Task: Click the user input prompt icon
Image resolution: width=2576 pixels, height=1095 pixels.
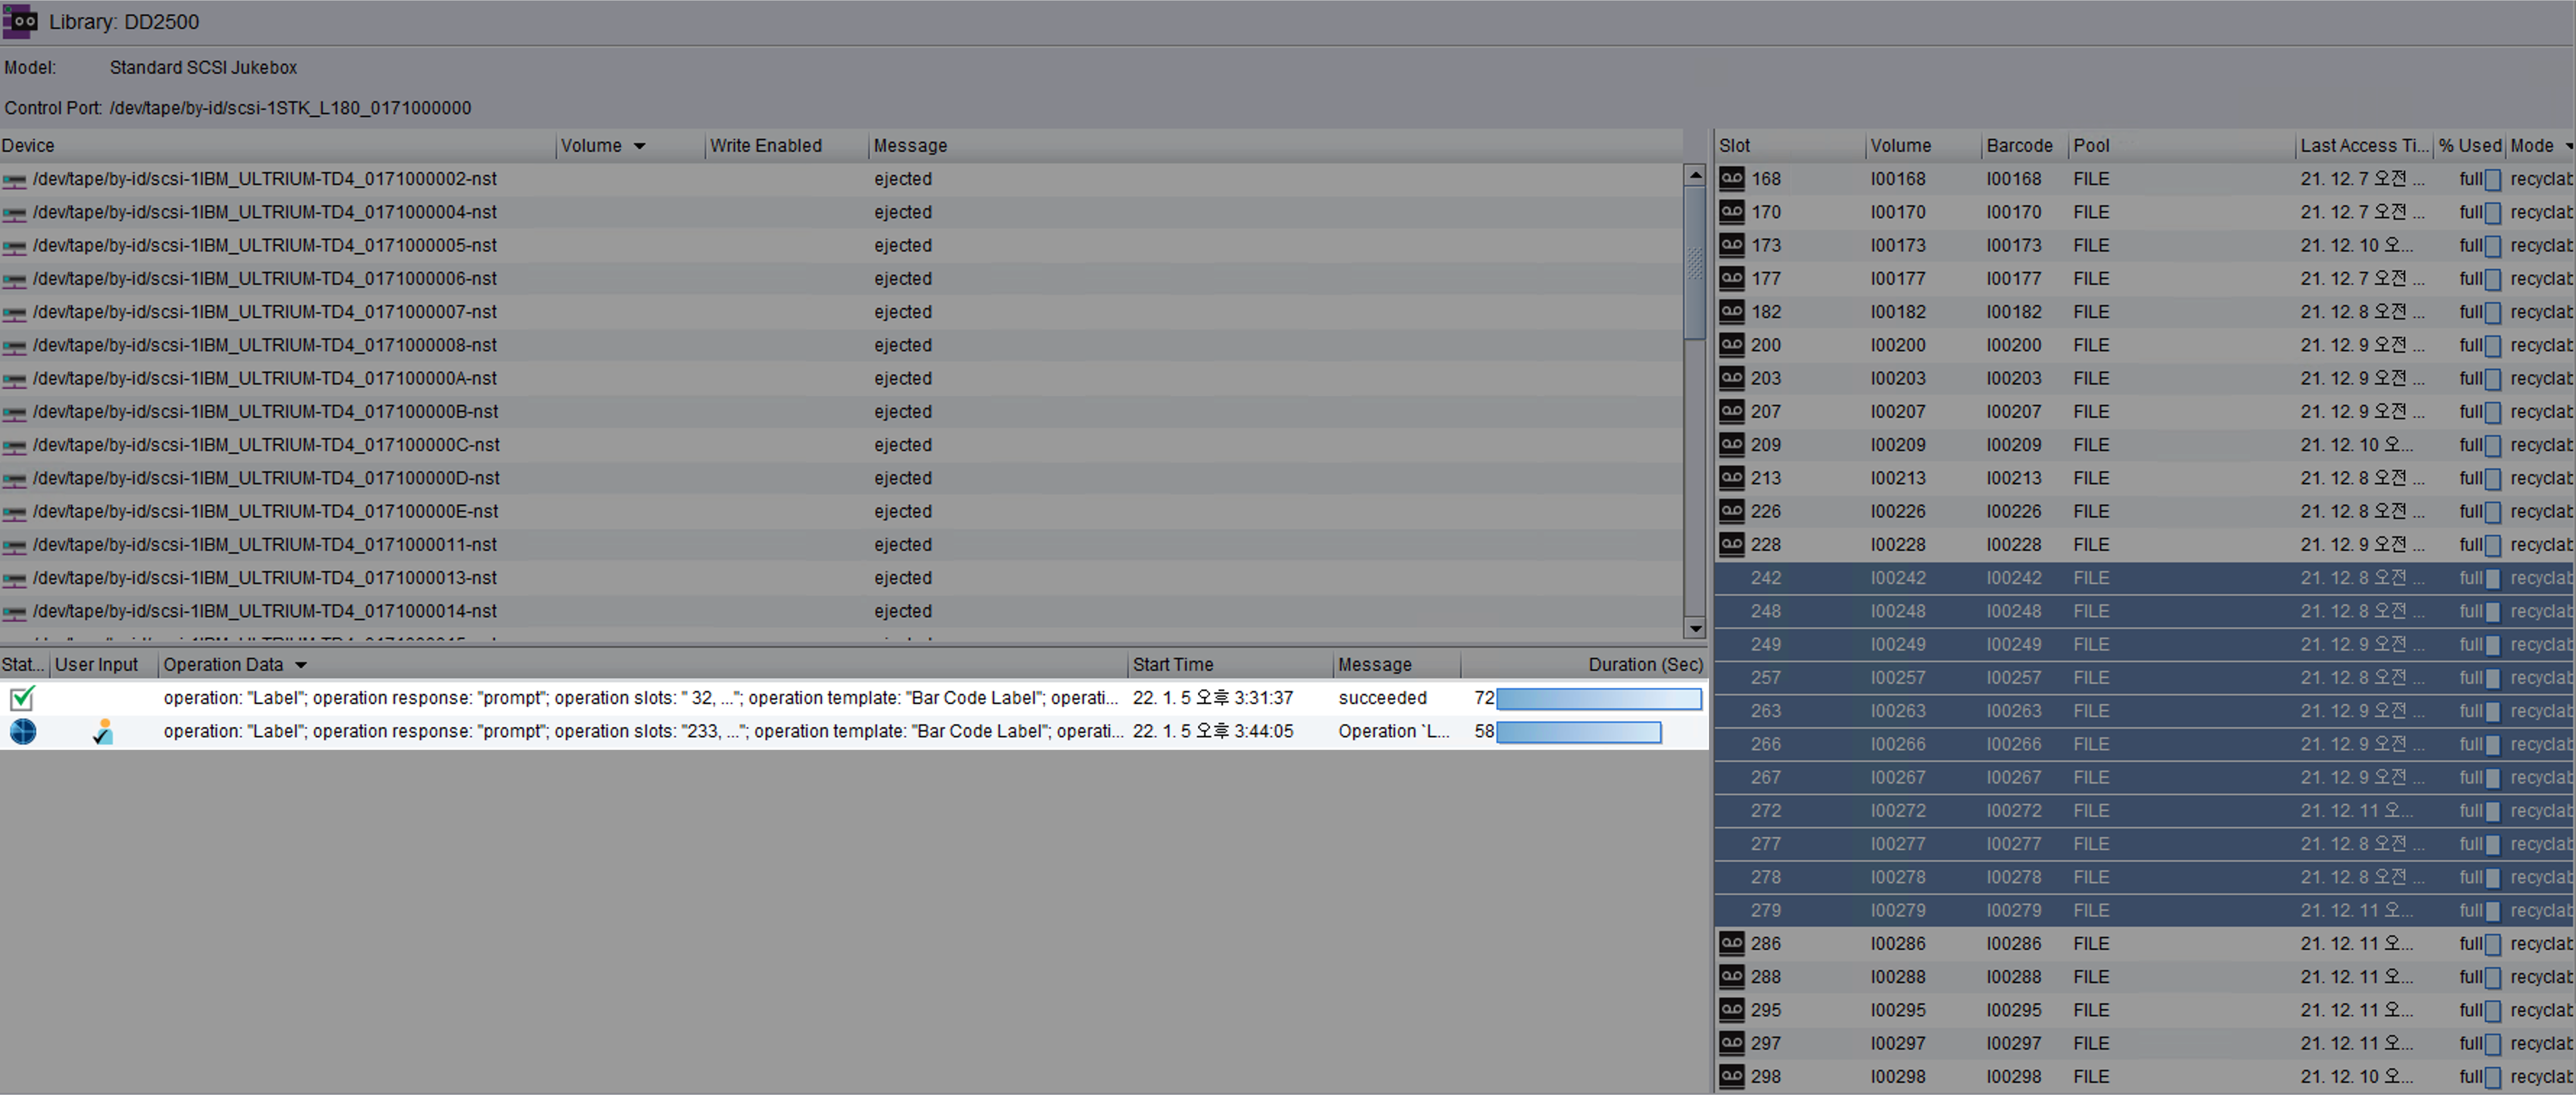Action: pos(102,731)
